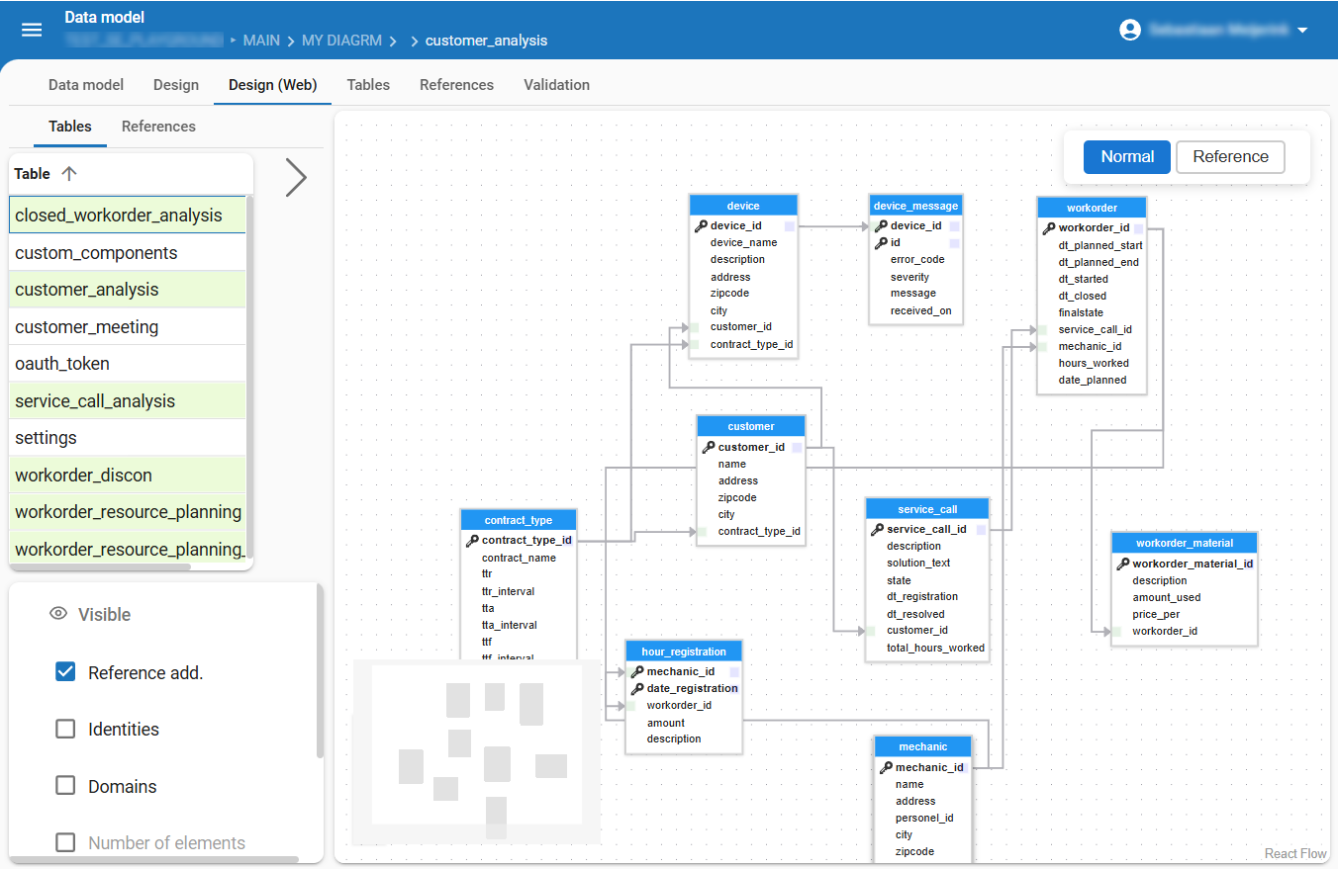Click the key icon beside service_call_id
This screenshot has width=1338, height=869.
point(877,529)
